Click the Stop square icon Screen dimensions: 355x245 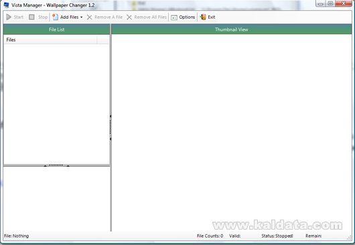tap(31, 17)
